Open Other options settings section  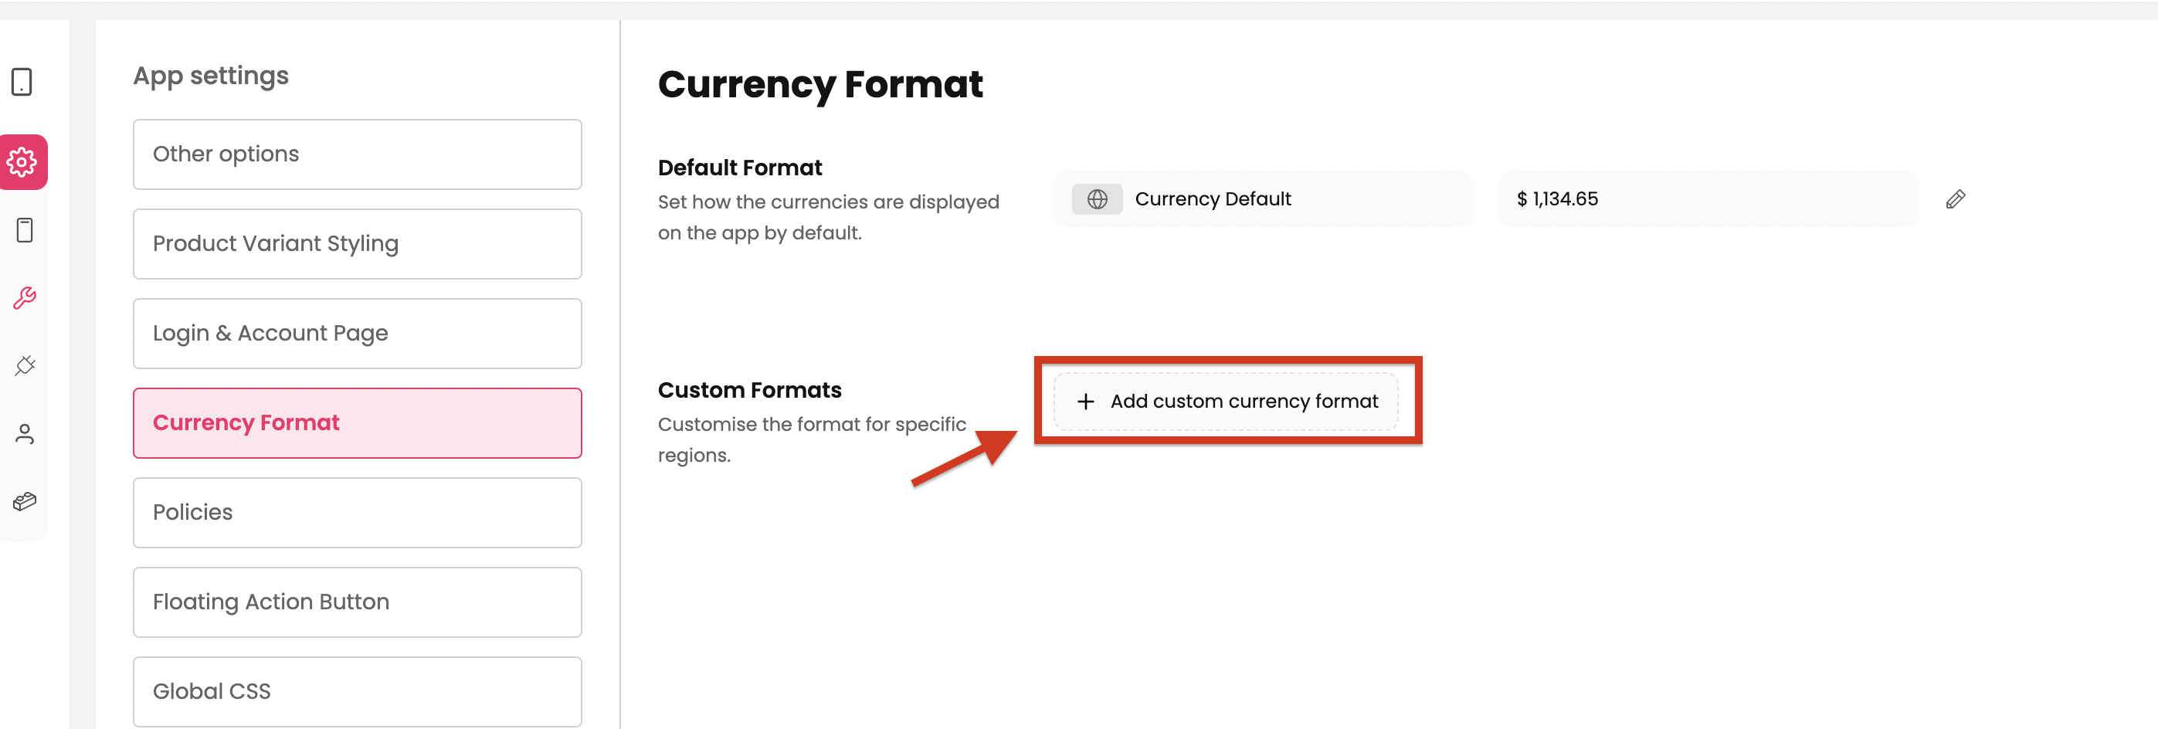(357, 154)
